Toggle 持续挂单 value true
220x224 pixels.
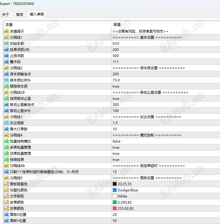coord(116,160)
